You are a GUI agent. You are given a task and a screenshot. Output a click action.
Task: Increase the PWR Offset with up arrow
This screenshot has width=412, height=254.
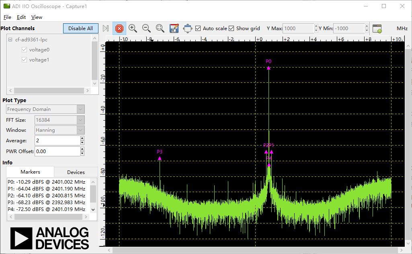pos(82,149)
